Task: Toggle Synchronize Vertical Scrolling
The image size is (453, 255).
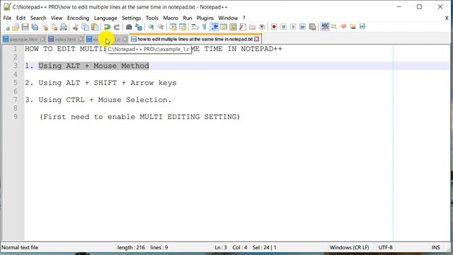Action: click(173, 27)
